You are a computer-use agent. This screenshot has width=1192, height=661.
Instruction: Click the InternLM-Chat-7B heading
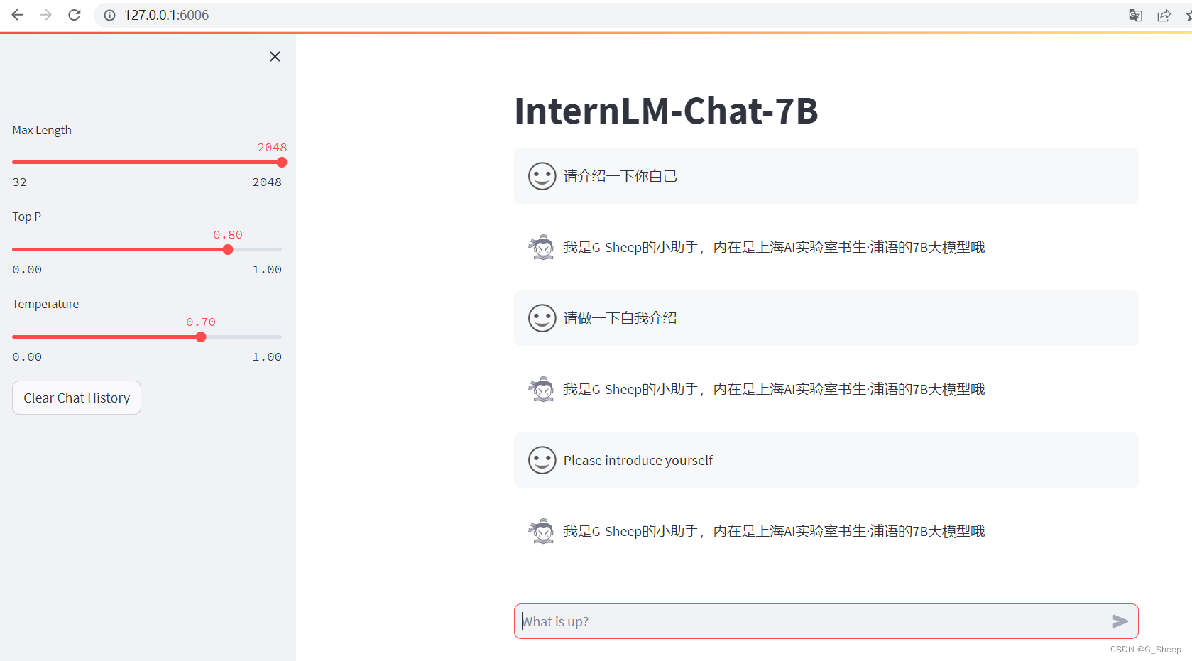pyautogui.click(x=666, y=111)
